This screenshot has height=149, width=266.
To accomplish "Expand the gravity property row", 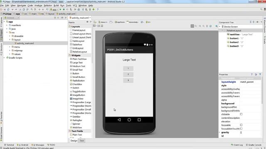I will pyautogui.click(x=220, y=132).
